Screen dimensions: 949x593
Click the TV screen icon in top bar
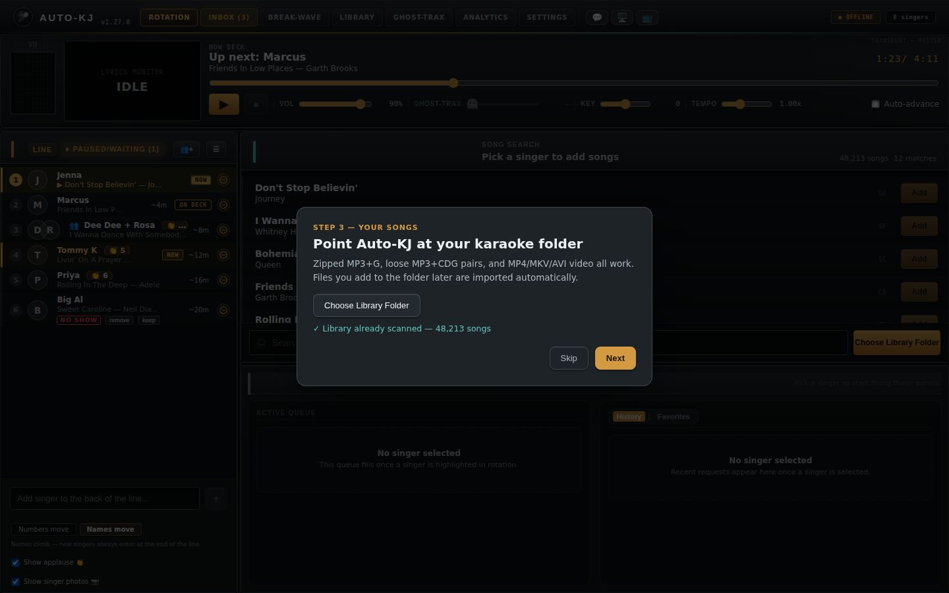(x=647, y=18)
